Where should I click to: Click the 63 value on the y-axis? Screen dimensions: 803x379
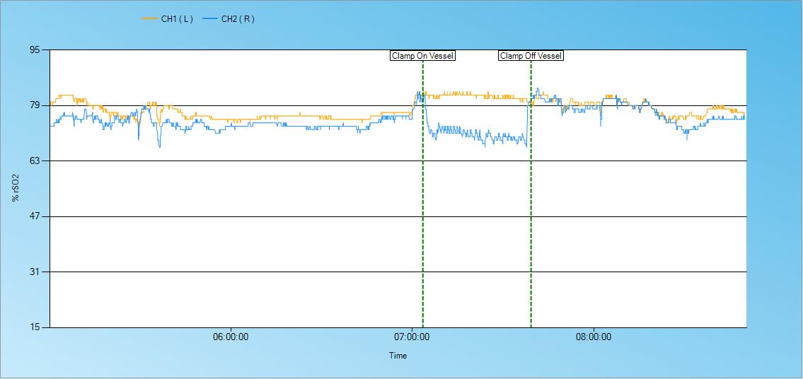35,161
